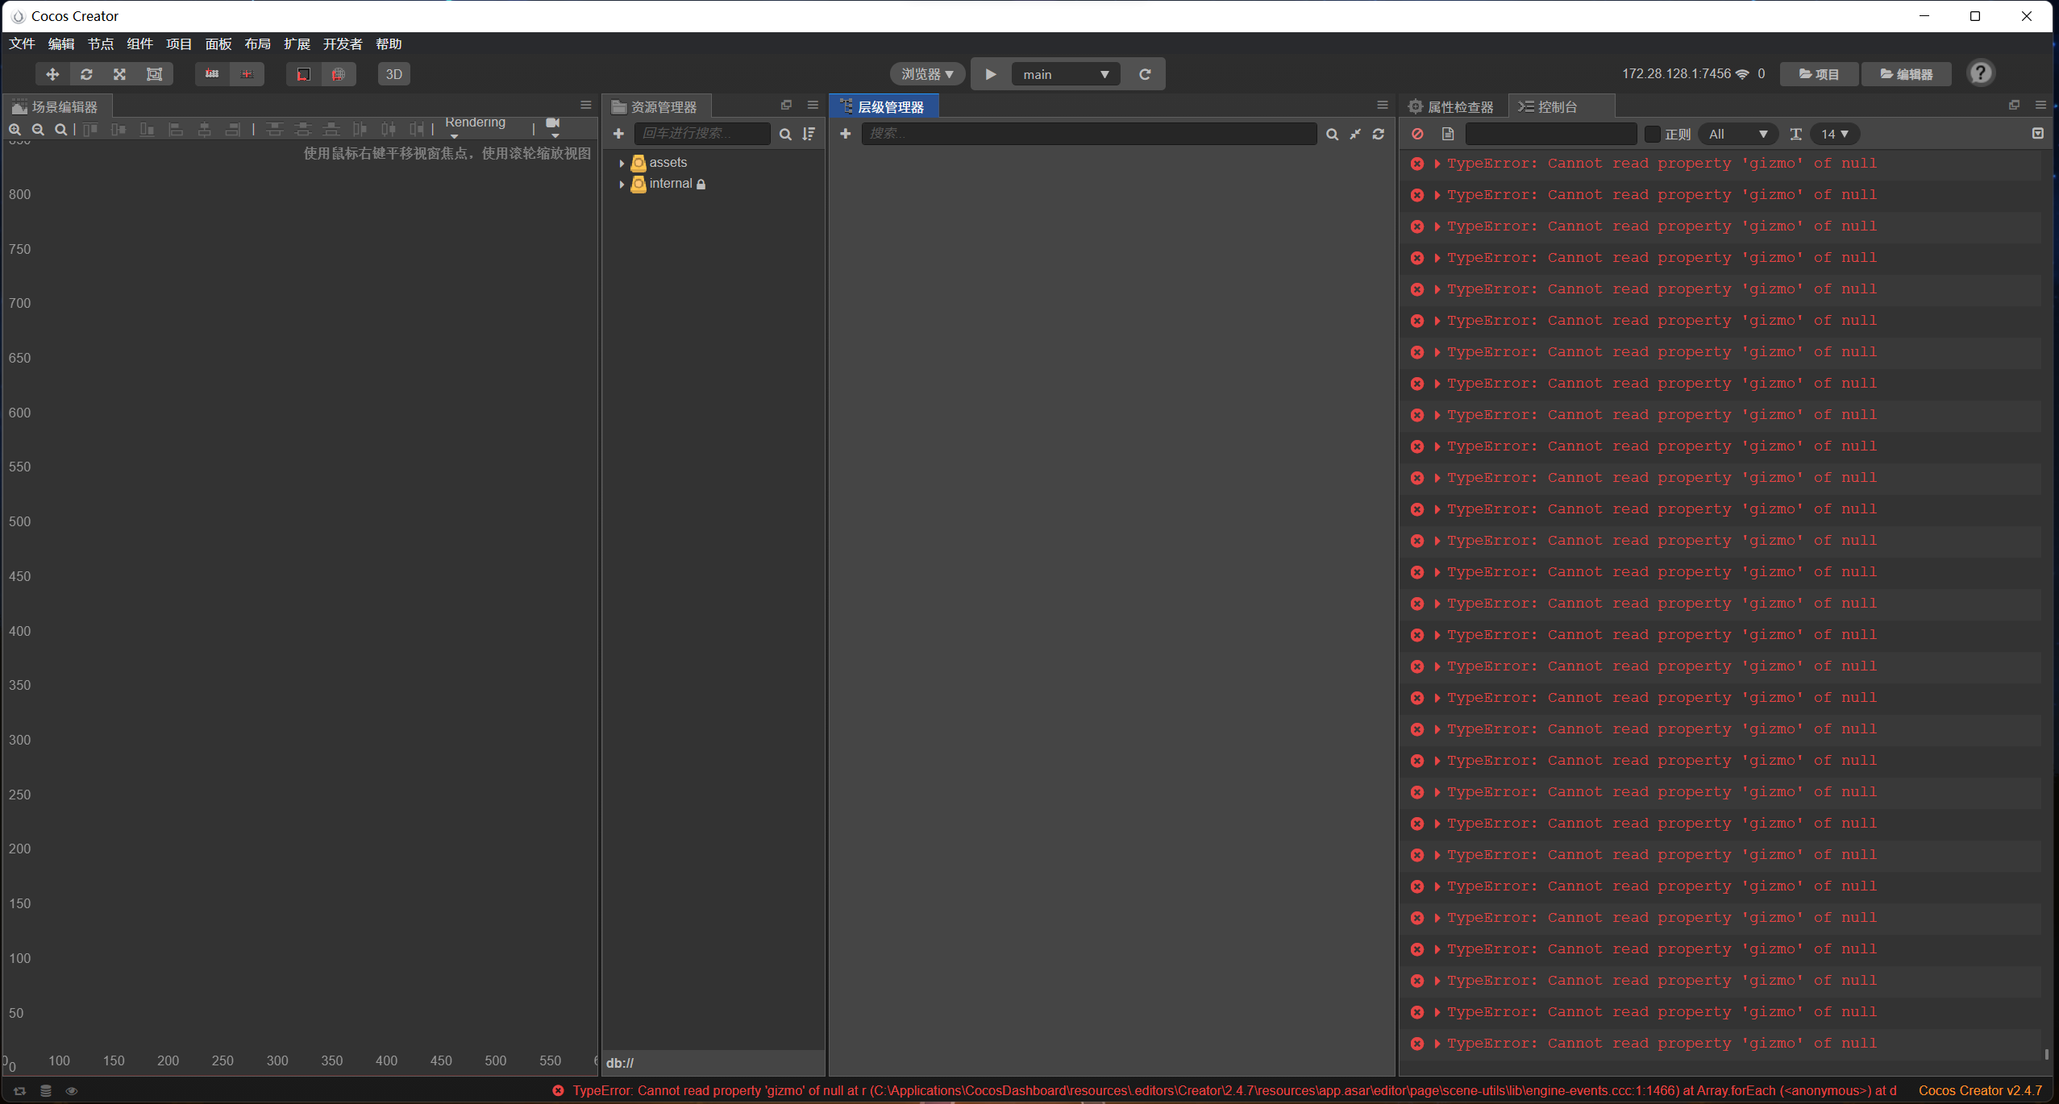This screenshot has height=1104, width=2059.
Task: Expand the assets folder
Action: [622, 163]
